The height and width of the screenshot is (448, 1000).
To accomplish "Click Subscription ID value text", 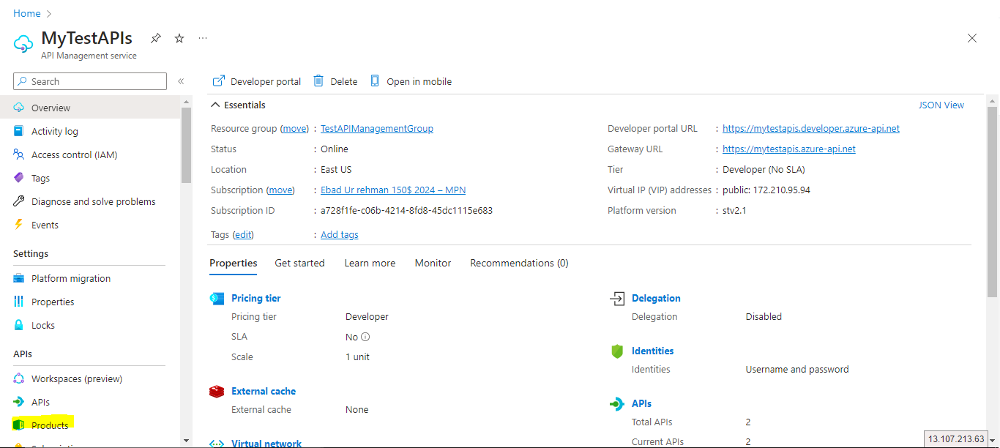I will pyautogui.click(x=406, y=210).
